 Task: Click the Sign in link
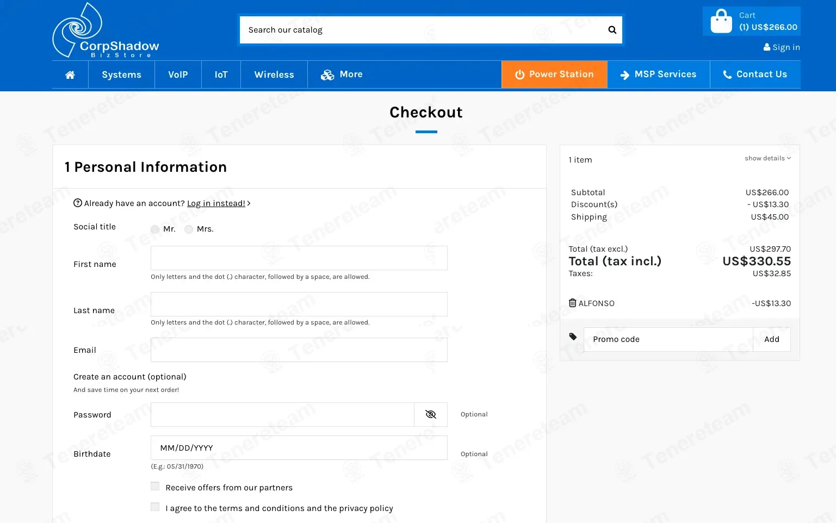[x=782, y=47]
